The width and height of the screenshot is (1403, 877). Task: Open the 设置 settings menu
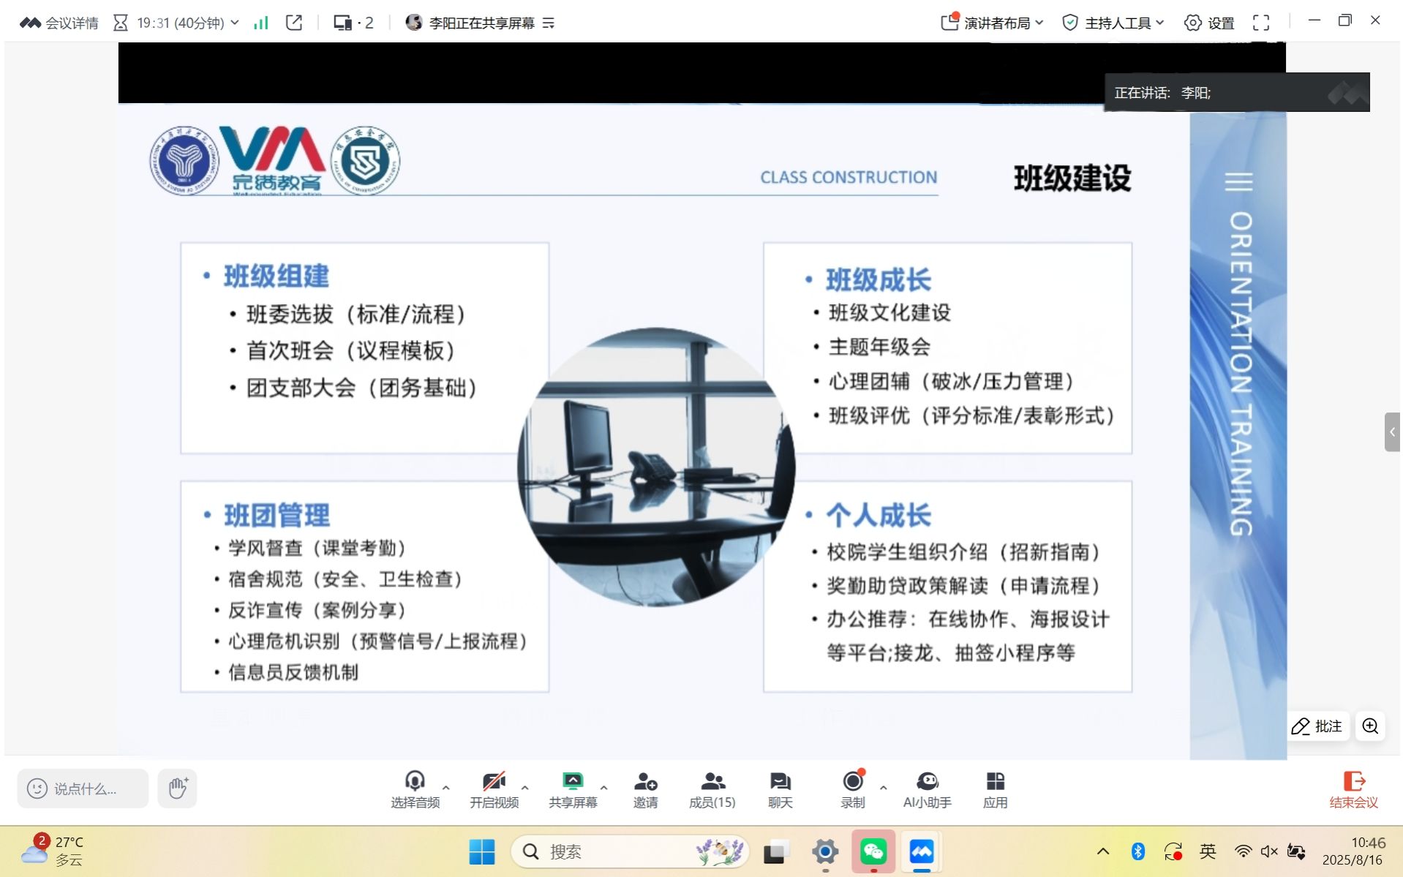click(x=1209, y=23)
